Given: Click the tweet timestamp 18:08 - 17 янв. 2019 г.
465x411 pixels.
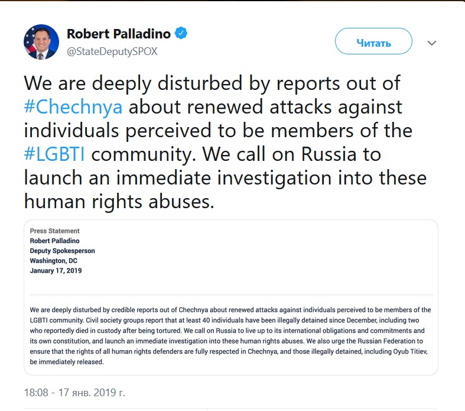Looking at the screenshot, I should point(74,392).
